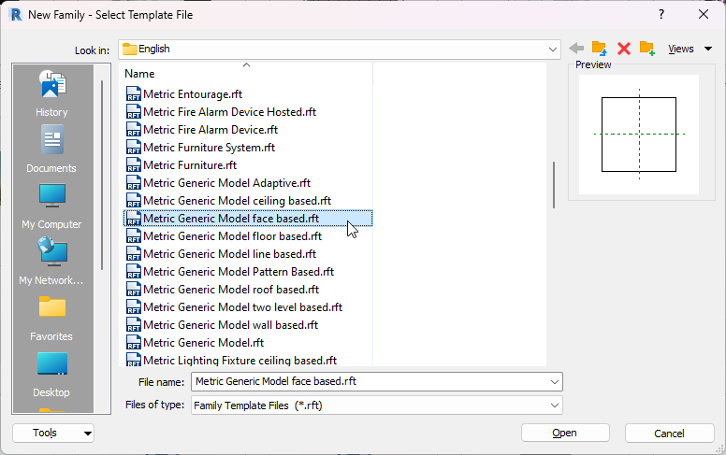Click RFT icon of Metric Fire Alarm Device.rft
The image size is (726, 455).
(134, 130)
